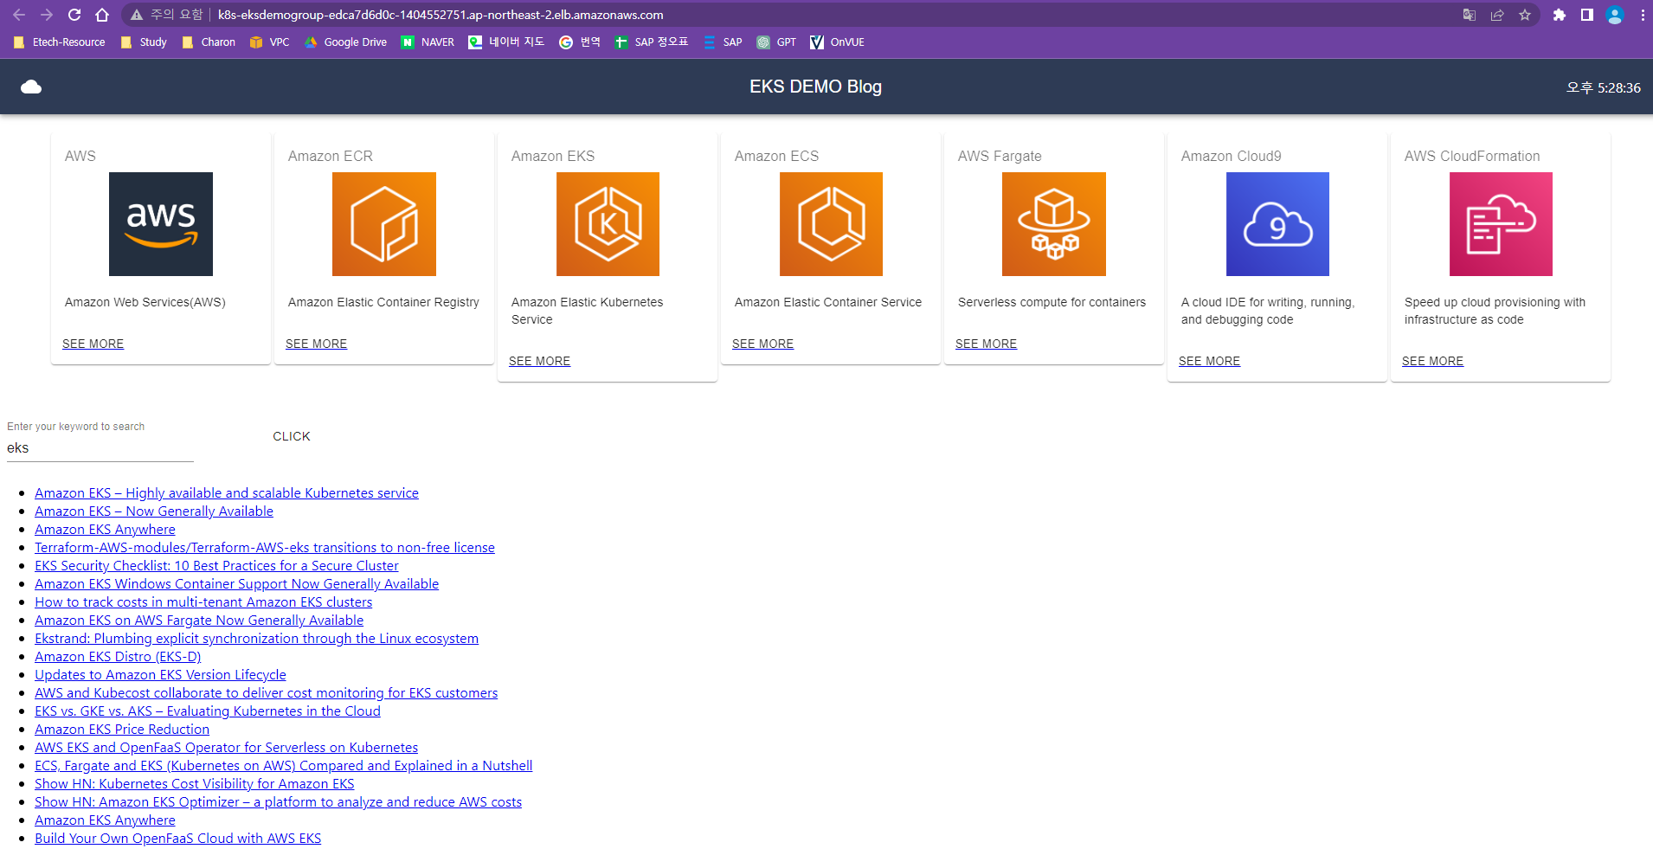This screenshot has width=1653, height=849.
Task: Open Amazon EKS Distro (EKS-D) link
Action: (x=118, y=656)
